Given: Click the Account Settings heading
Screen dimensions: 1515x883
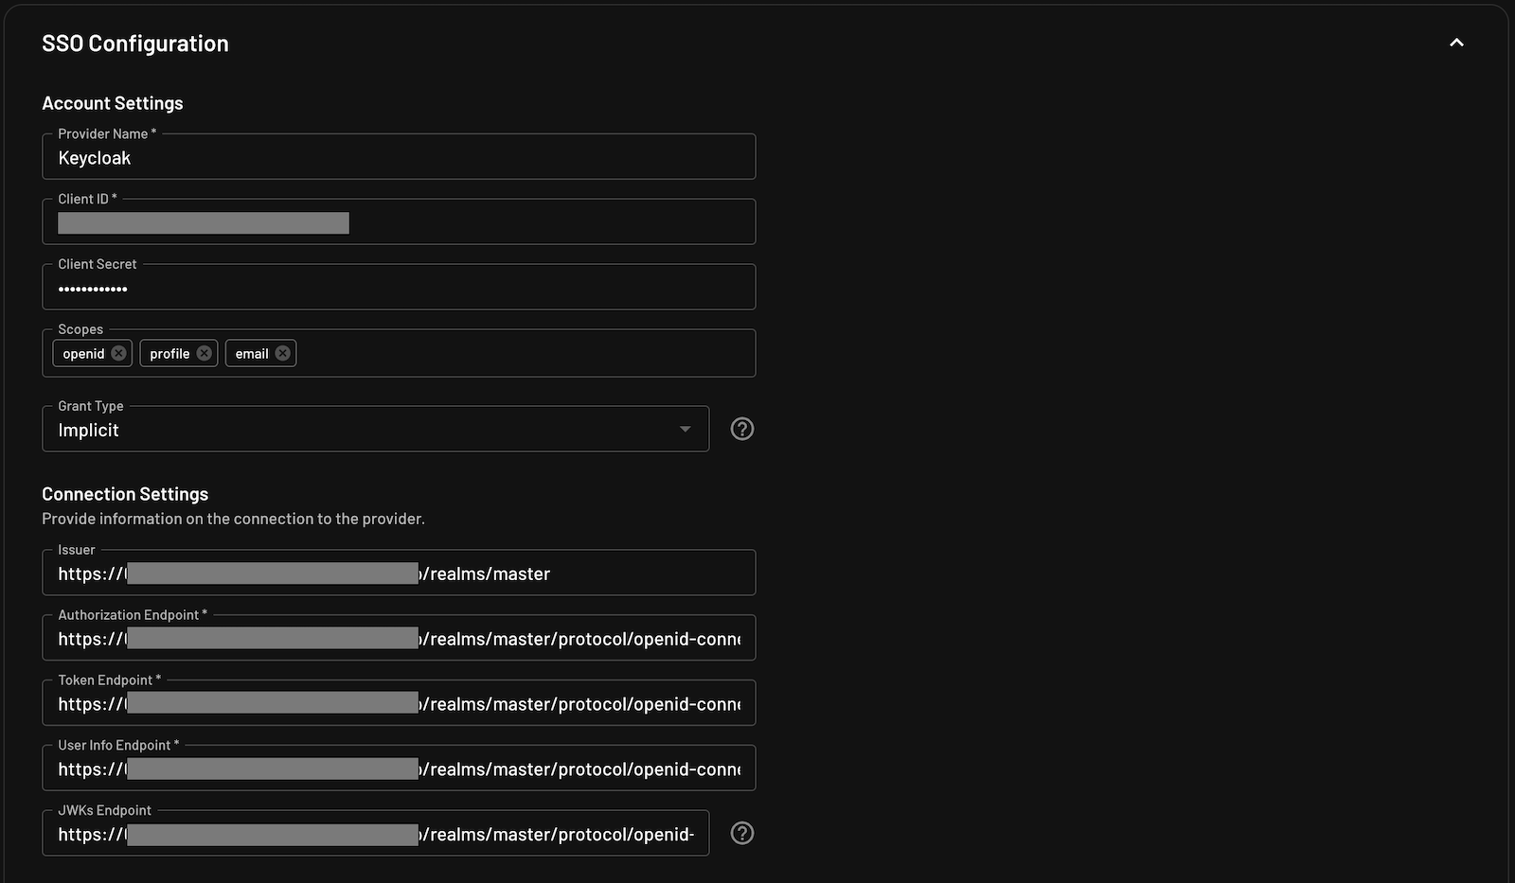Looking at the screenshot, I should click(x=112, y=102).
